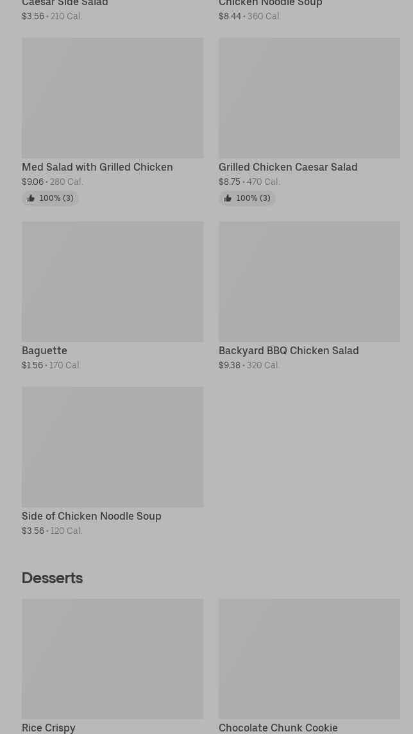This screenshot has width=413, height=734.
Task: Click thumbs-up icon under Grilled Chicken Caesar Salad
Action: (228, 199)
